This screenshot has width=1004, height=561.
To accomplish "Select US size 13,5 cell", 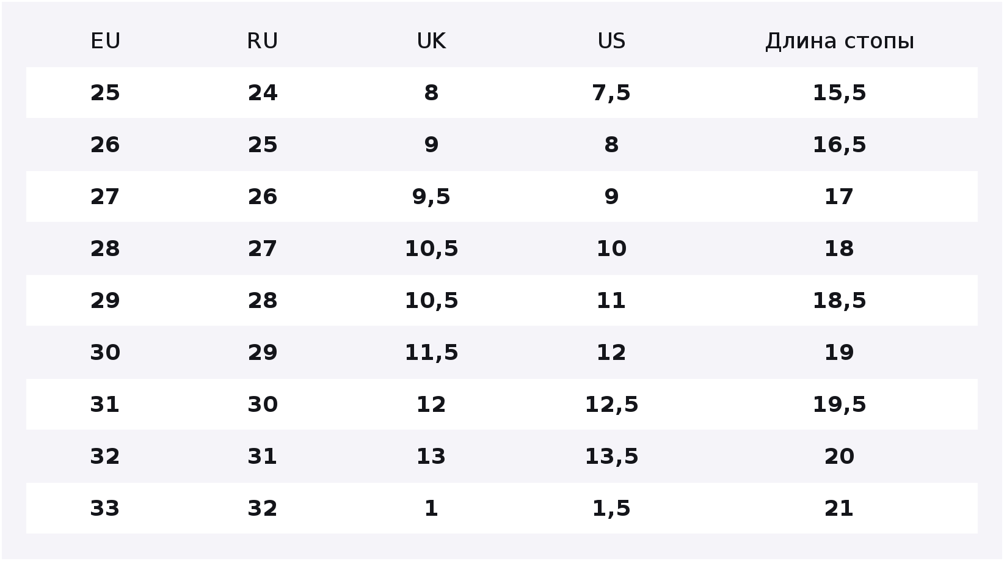I will pos(611,457).
